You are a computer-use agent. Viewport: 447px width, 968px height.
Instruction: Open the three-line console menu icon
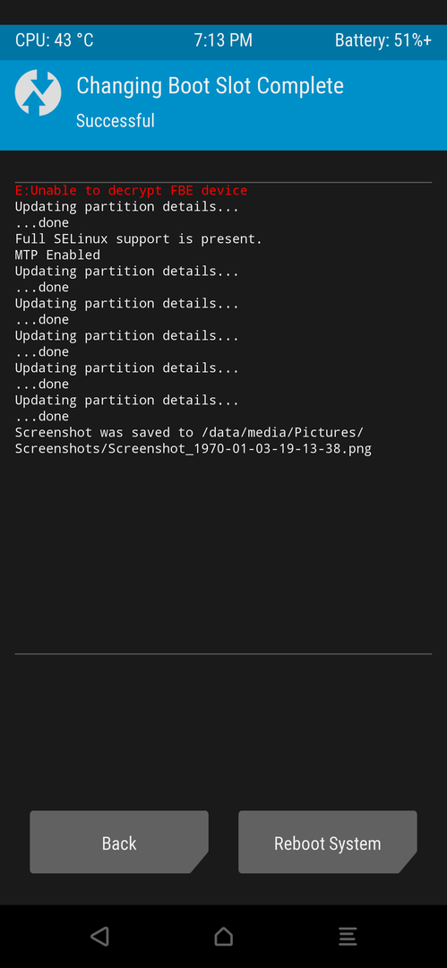click(348, 937)
